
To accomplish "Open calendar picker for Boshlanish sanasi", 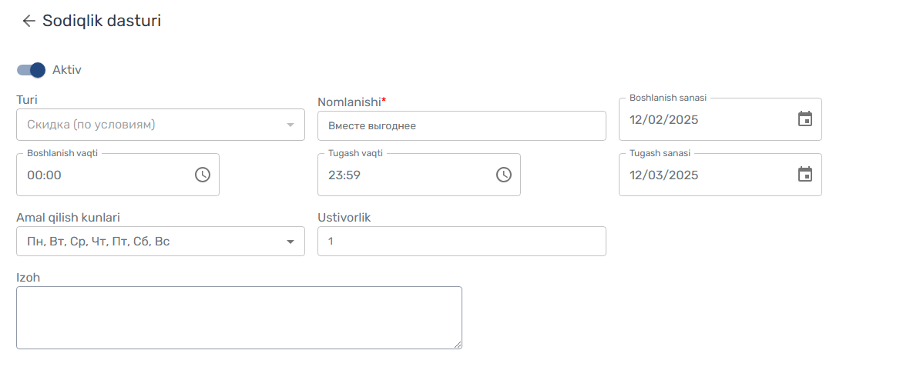I will click(805, 119).
